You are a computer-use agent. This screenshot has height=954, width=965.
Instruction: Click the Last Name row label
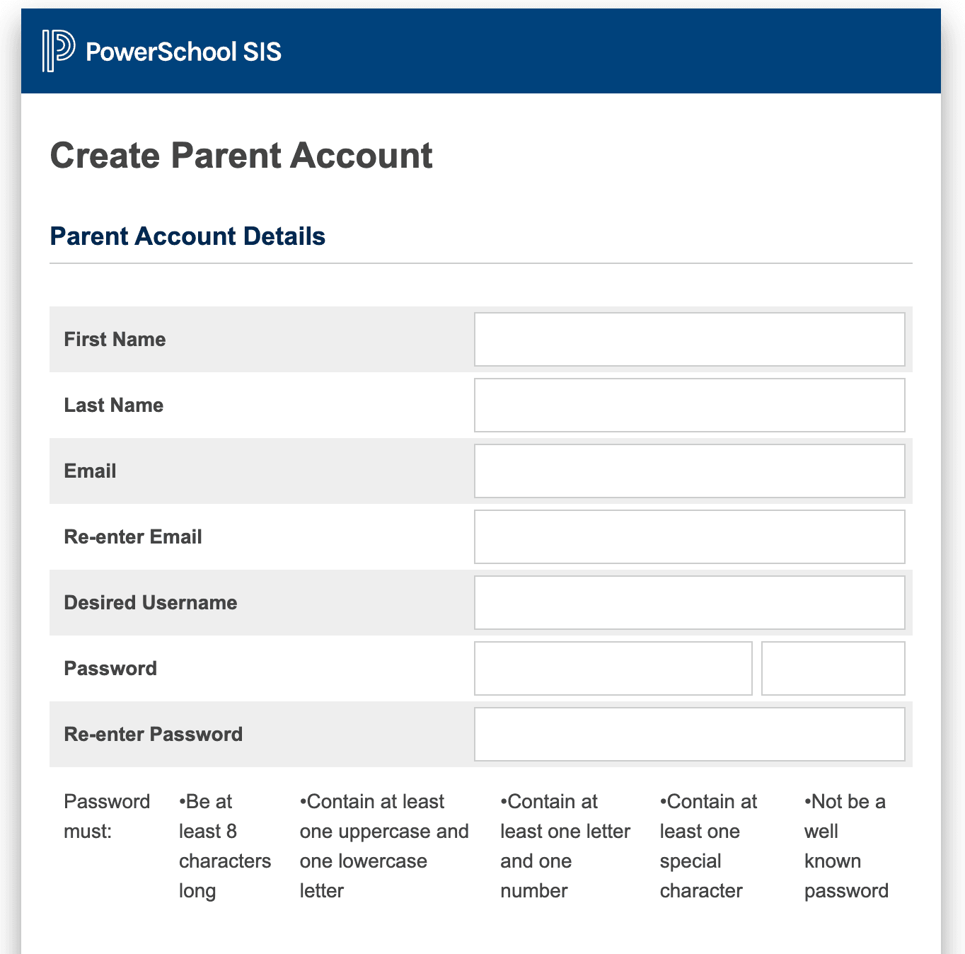pyautogui.click(x=113, y=405)
